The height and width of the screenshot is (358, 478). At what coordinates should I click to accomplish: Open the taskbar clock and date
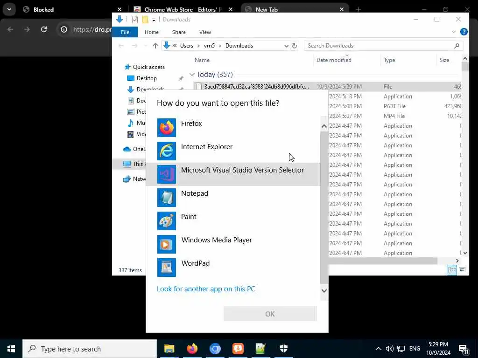click(438, 349)
